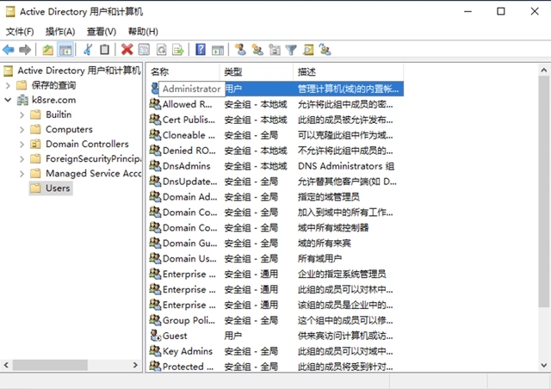Screen dimensions: 551x389
Task: Create new organizational unit toolbar icon
Action: (x=275, y=50)
